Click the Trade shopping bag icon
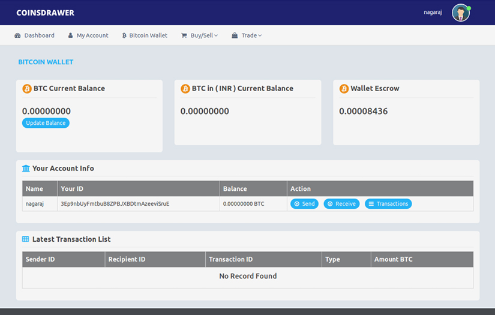The height and width of the screenshot is (315, 495). (235, 35)
